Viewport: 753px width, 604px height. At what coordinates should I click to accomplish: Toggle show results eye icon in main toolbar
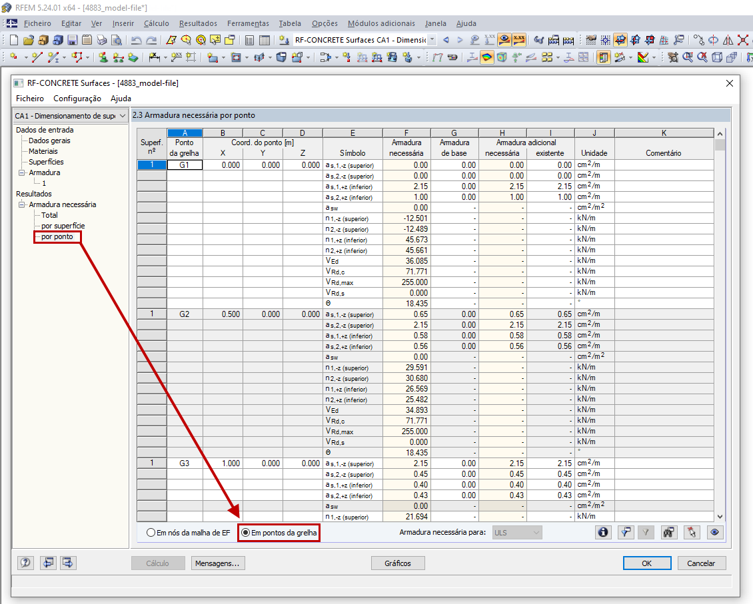pos(504,41)
